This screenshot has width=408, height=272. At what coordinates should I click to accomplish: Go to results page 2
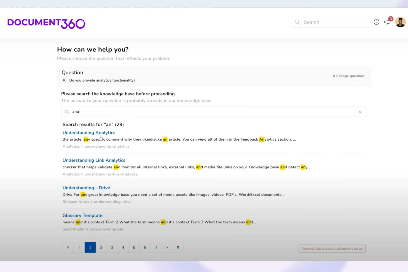click(x=101, y=247)
